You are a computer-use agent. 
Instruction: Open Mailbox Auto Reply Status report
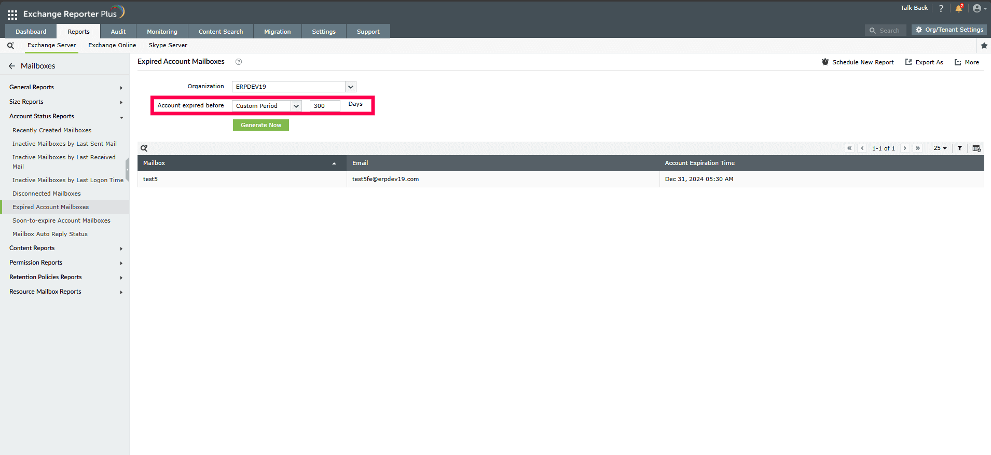point(50,234)
